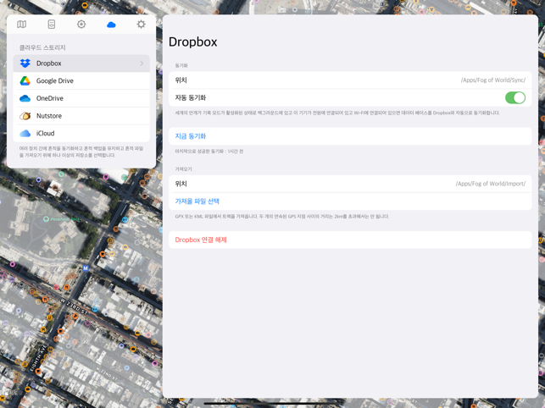Click the Dropbox logo icon
The height and width of the screenshot is (408, 545).
click(x=25, y=63)
